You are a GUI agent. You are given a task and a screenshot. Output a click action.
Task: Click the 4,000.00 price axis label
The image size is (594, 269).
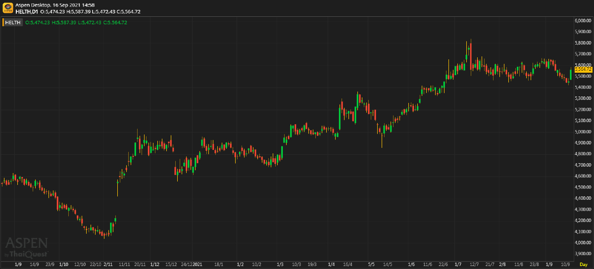point(584,243)
